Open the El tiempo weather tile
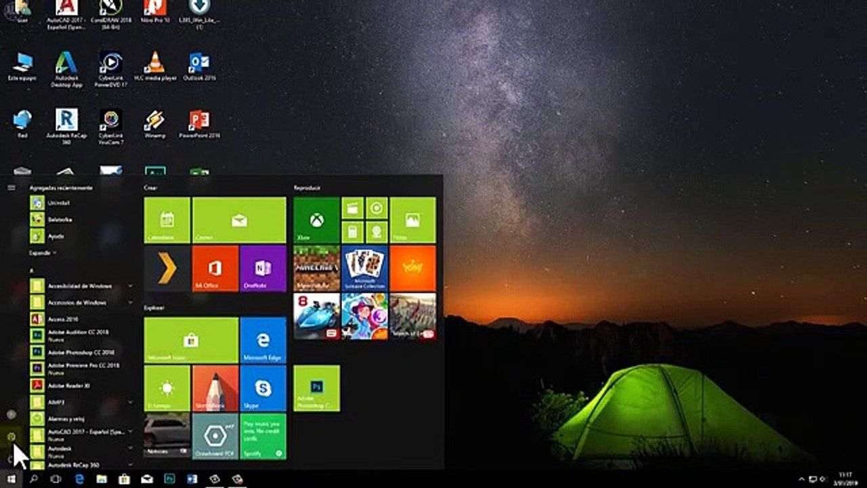This screenshot has width=867, height=488. pos(167,388)
